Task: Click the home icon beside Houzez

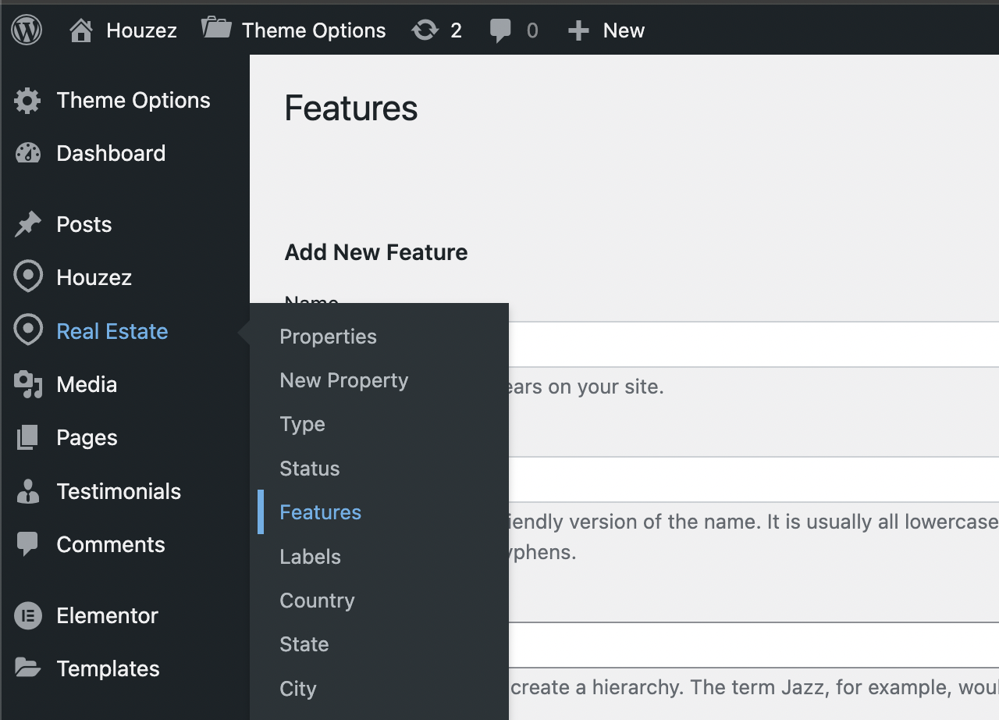Action: pyautogui.click(x=80, y=30)
